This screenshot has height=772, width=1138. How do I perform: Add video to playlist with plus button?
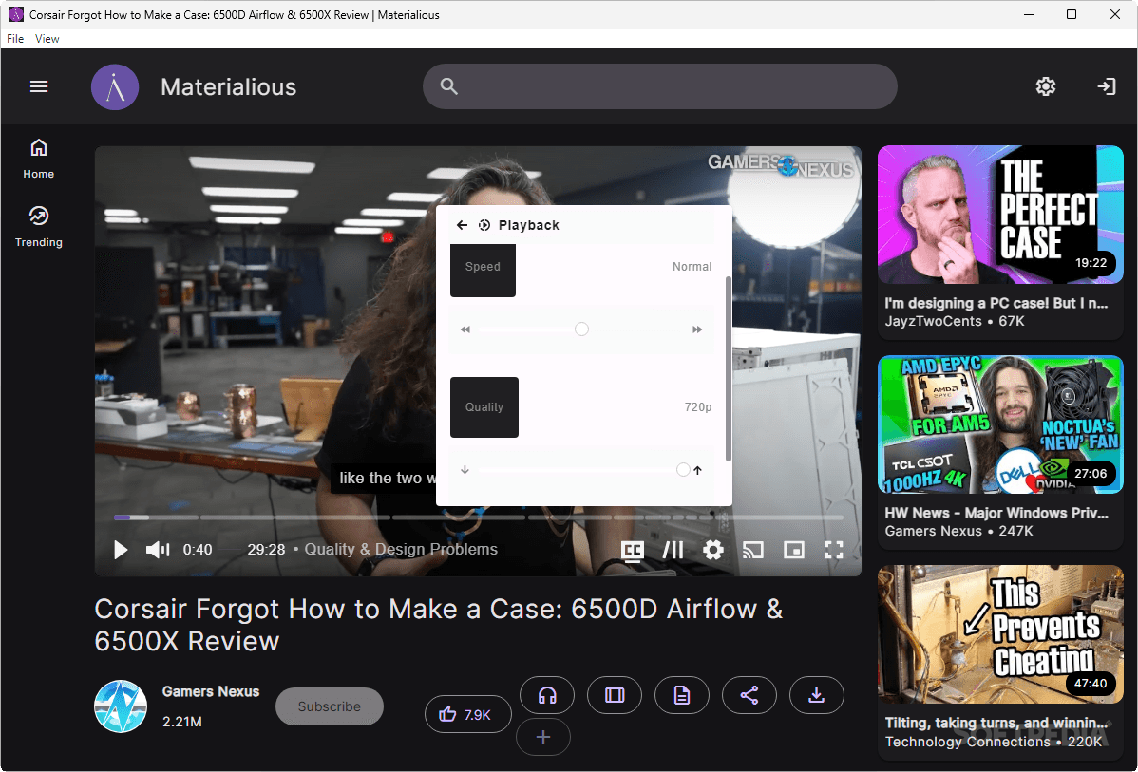pos(542,737)
